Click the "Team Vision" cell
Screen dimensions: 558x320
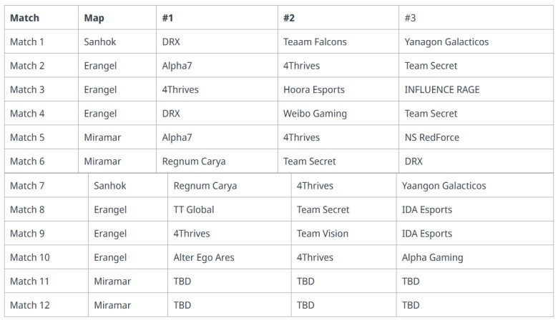pos(323,234)
